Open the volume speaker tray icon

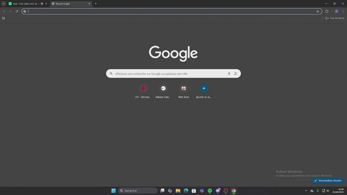point(328,191)
